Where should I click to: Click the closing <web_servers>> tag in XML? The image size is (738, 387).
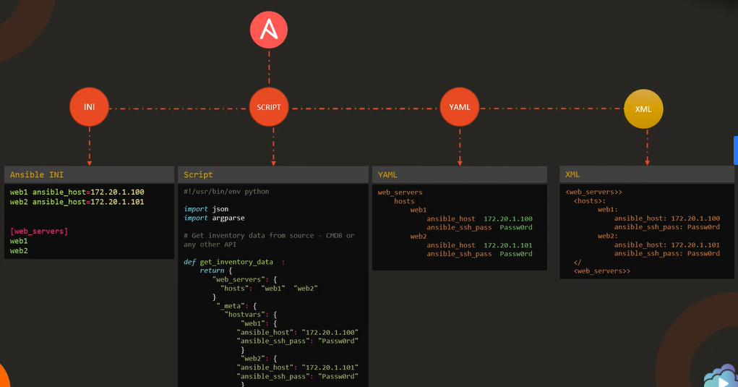[x=602, y=271]
